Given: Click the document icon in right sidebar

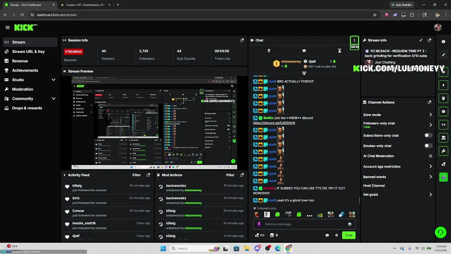Looking at the screenshot, I should 444,98.
